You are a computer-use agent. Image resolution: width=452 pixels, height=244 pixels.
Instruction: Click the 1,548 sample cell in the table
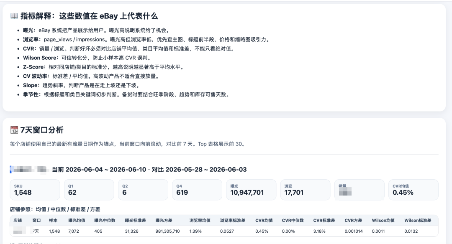pyautogui.click(x=54, y=231)
